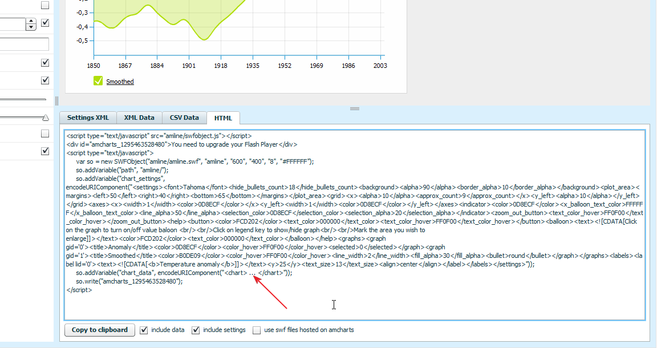Toggle the include data checkbox
This screenshot has width=657, height=348.
[144, 330]
